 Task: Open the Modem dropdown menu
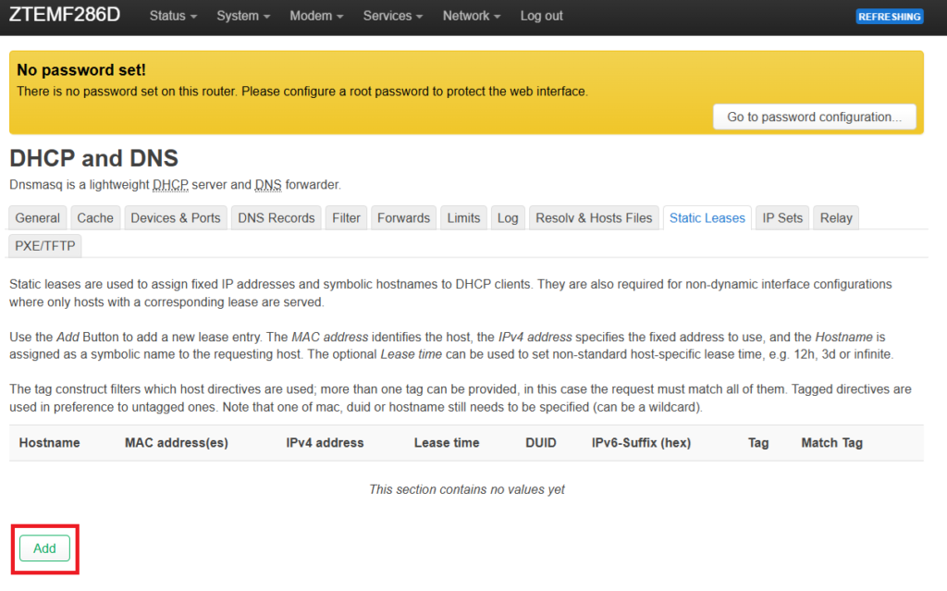316,16
